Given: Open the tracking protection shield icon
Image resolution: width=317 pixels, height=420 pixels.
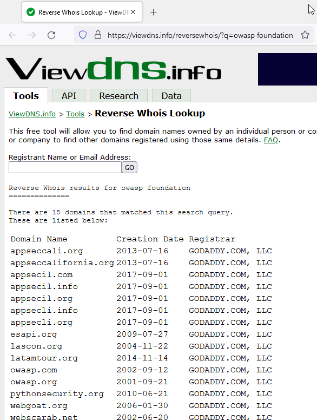Looking at the screenshot, I should [83, 35].
